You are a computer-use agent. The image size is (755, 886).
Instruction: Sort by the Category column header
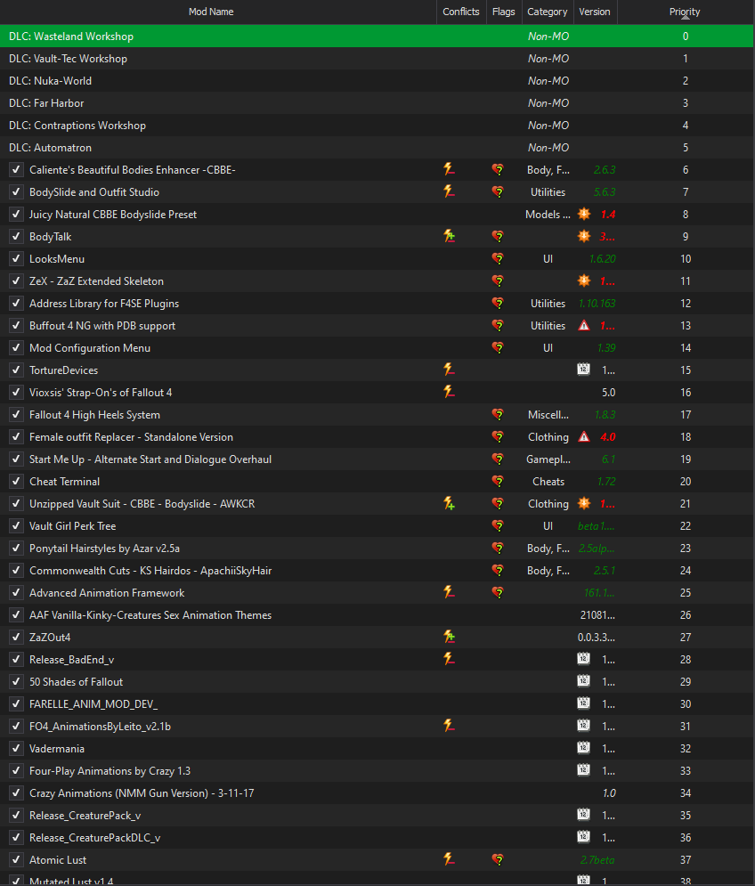coord(547,12)
